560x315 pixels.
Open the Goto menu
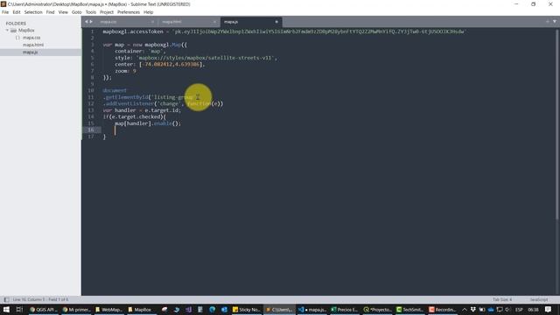[x=76, y=12]
